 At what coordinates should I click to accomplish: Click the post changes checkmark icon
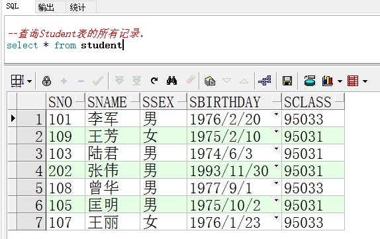coord(98,81)
